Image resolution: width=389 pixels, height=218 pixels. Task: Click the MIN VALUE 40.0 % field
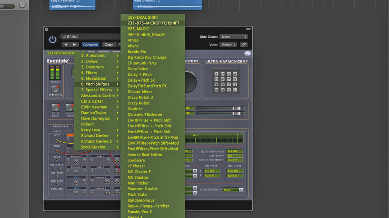pos(211,176)
